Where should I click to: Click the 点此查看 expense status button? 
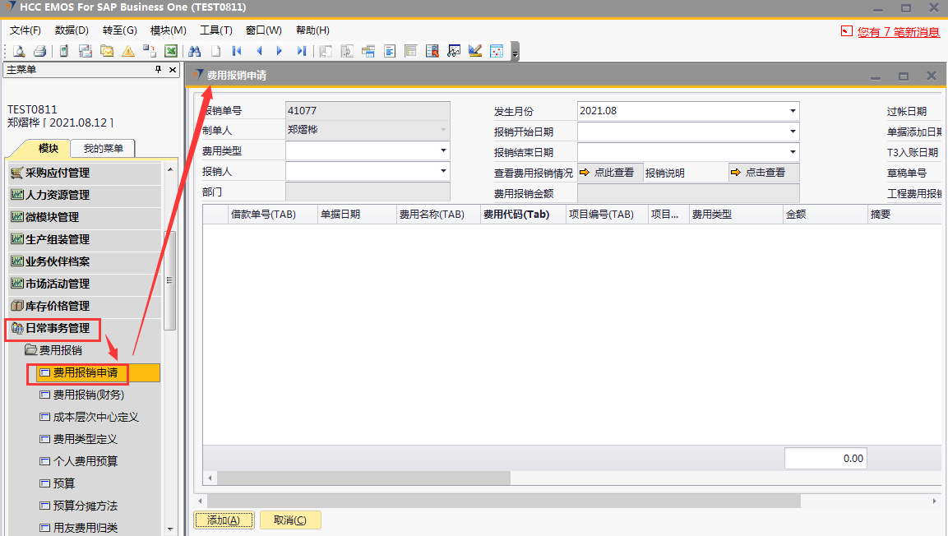pos(608,173)
